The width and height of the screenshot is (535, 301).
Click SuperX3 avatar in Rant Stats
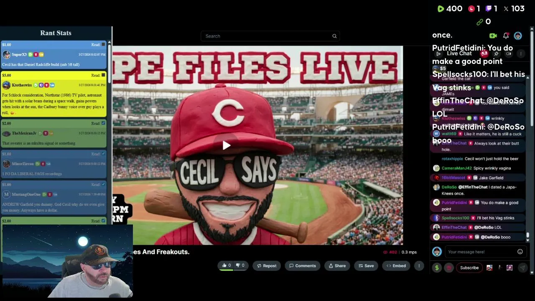[x=6, y=55]
